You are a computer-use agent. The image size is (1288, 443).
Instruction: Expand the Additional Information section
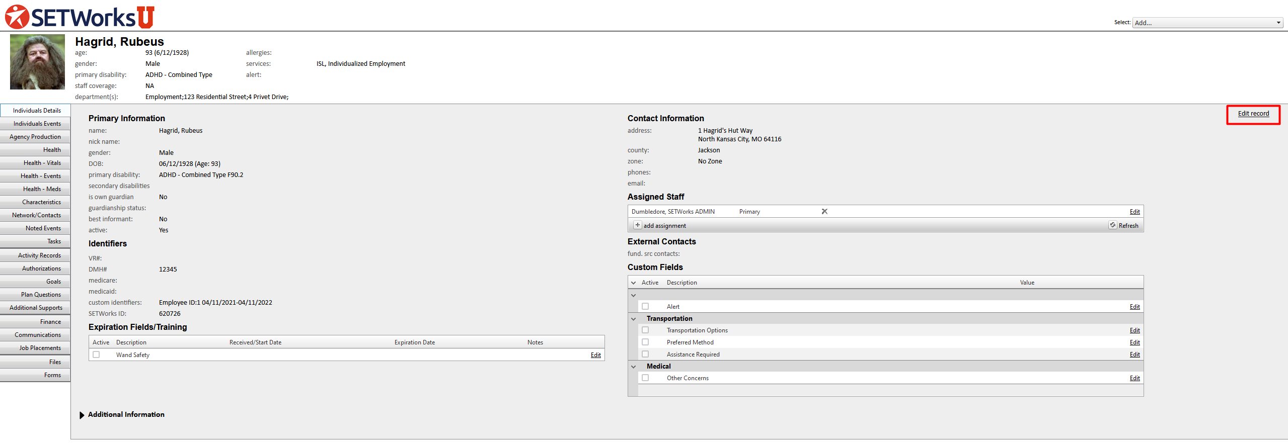coord(82,415)
